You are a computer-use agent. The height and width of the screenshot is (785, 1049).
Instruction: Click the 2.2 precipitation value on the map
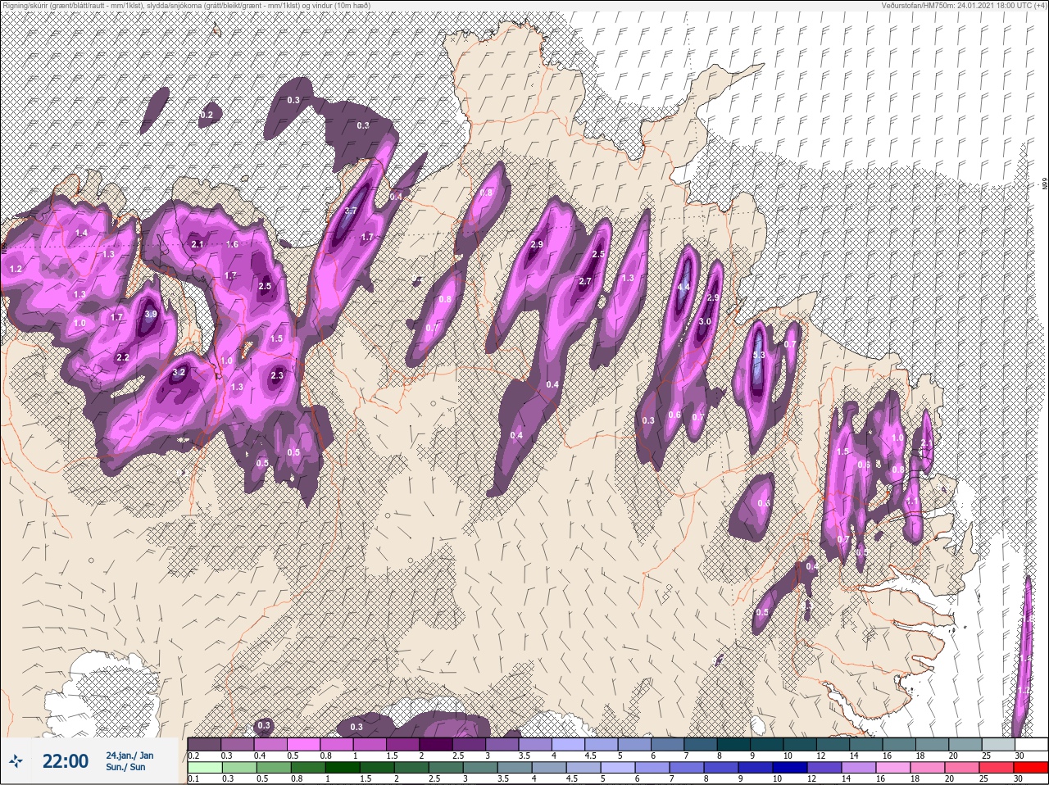123,358
